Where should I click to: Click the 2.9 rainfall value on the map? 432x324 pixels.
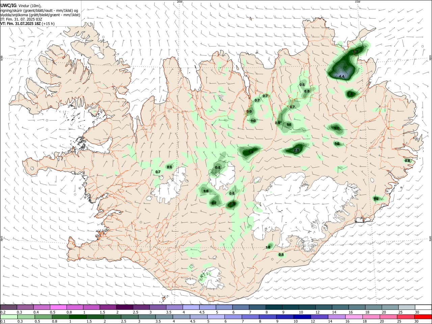pyautogui.click(x=297, y=150)
